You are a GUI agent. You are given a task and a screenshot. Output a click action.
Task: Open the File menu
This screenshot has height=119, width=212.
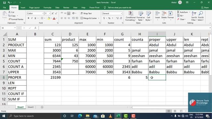pyautogui.click(x=4, y=8)
